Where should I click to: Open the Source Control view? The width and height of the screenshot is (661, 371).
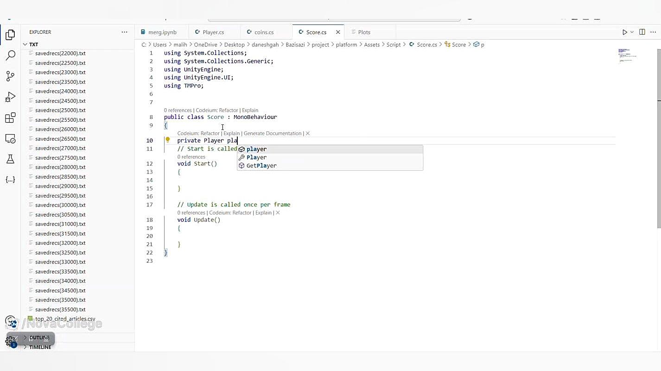[10, 76]
